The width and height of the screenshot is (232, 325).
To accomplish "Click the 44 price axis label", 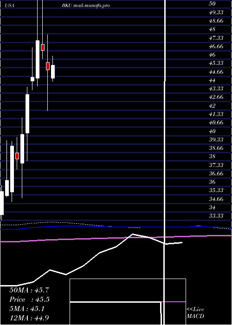I will click(213, 80).
